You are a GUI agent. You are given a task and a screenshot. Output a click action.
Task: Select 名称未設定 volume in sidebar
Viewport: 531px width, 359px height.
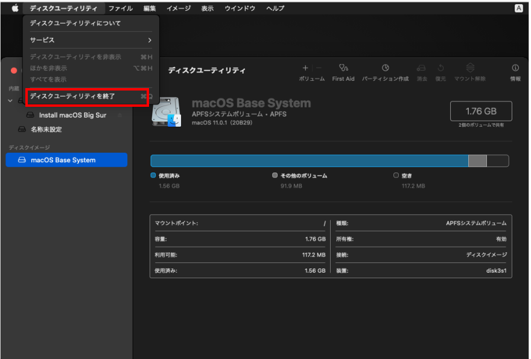[x=46, y=129]
